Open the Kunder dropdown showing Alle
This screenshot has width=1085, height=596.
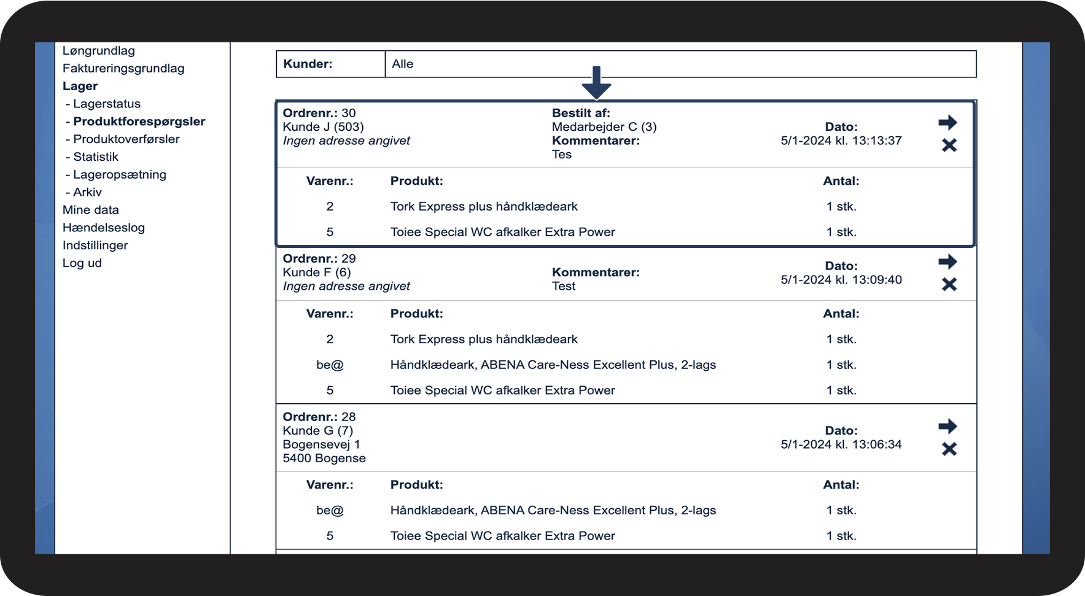click(x=680, y=64)
